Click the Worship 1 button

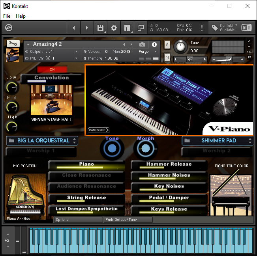pos(41,152)
